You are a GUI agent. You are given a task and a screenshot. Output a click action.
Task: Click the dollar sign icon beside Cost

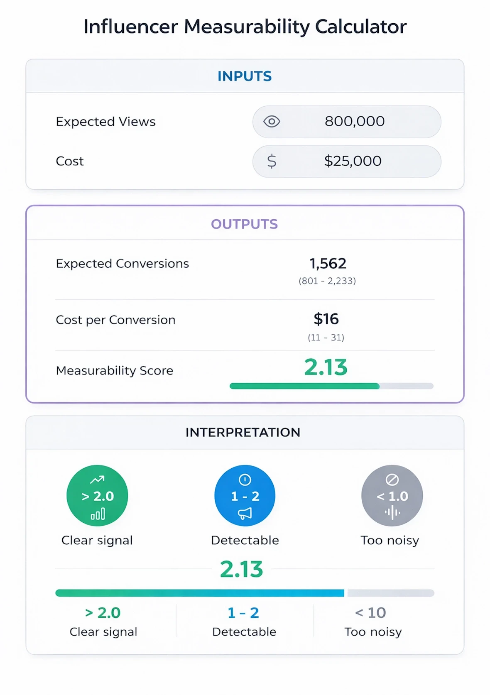(x=272, y=162)
